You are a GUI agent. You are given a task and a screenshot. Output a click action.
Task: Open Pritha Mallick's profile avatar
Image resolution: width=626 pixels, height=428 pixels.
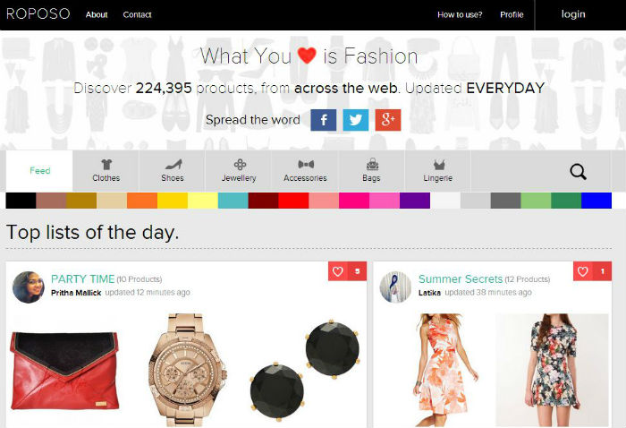click(29, 287)
